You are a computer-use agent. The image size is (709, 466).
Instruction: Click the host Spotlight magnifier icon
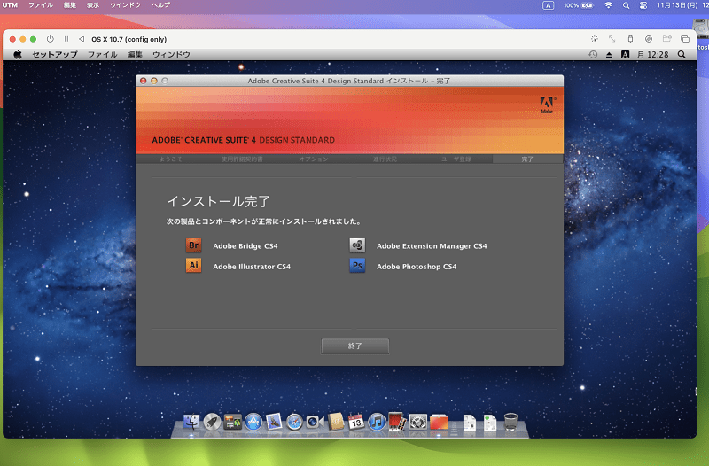pos(627,5)
